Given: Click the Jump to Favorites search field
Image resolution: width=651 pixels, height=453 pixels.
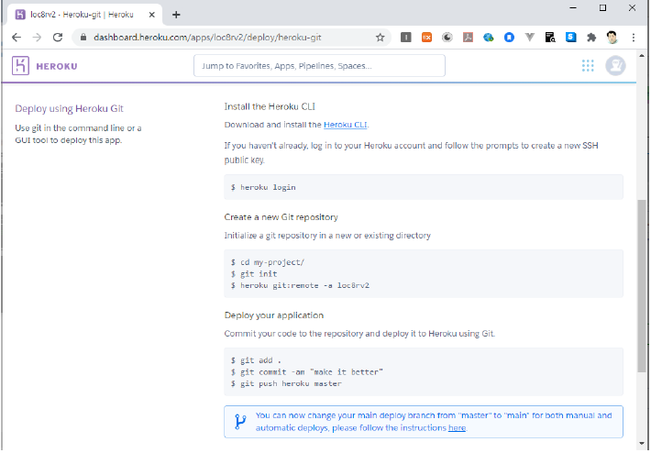Looking at the screenshot, I should point(319,66).
